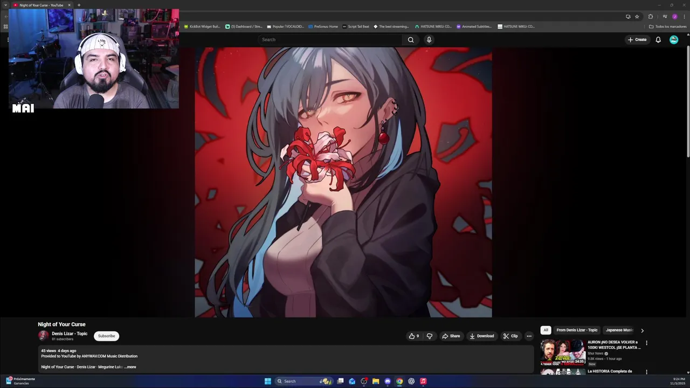690x388 pixels.
Task: Open the Próximamente Ganancias widget
Action: coord(20,381)
